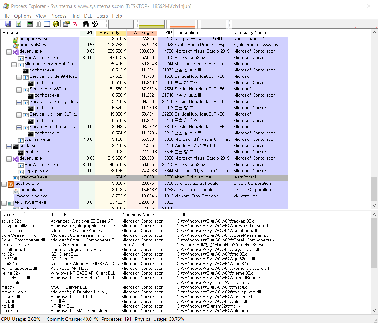This screenshot has width=378, height=323.
Task: Click the AMDRSServ.exe process icon
Action: (x=10, y=203)
